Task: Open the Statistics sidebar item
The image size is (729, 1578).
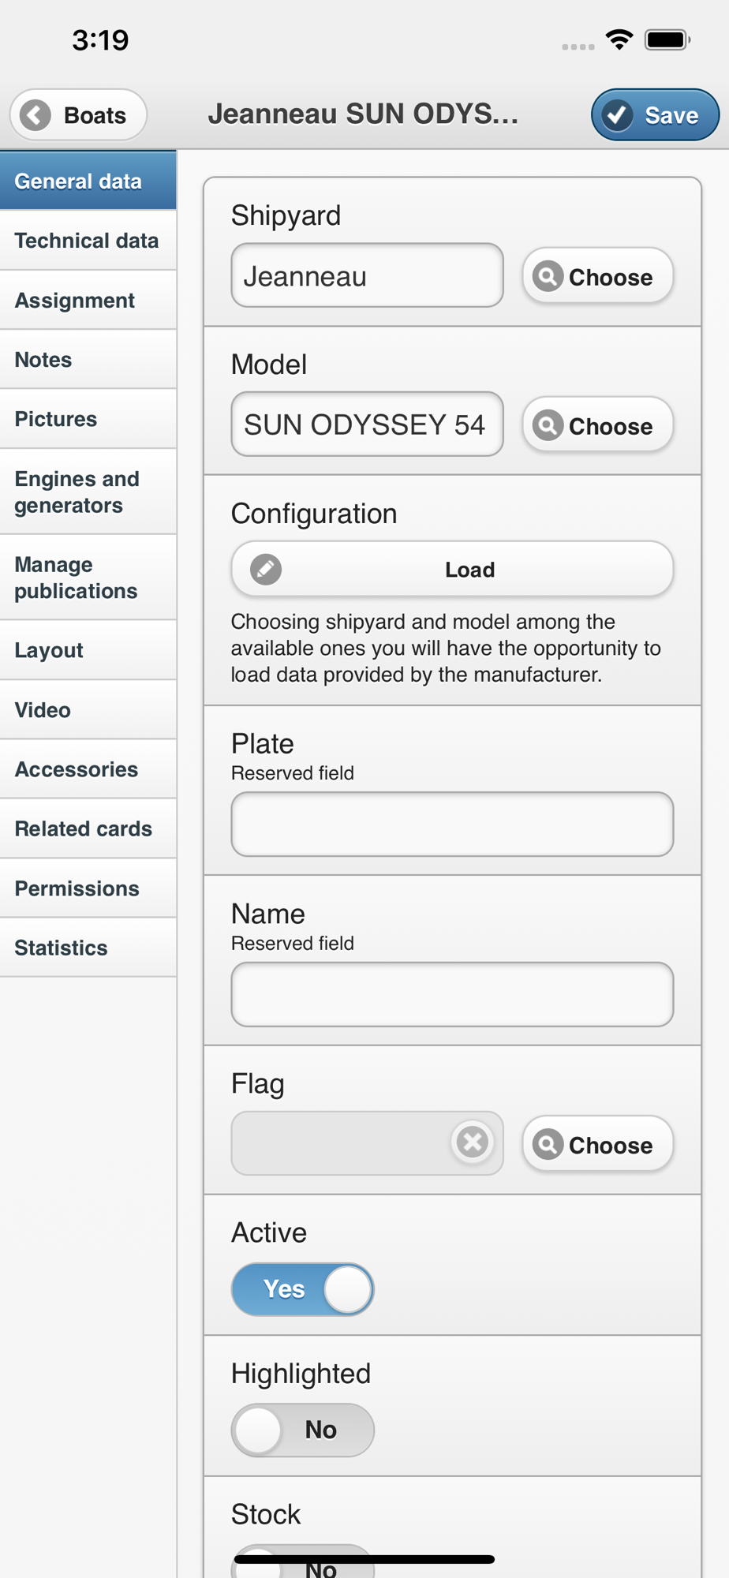Action: click(x=87, y=948)
